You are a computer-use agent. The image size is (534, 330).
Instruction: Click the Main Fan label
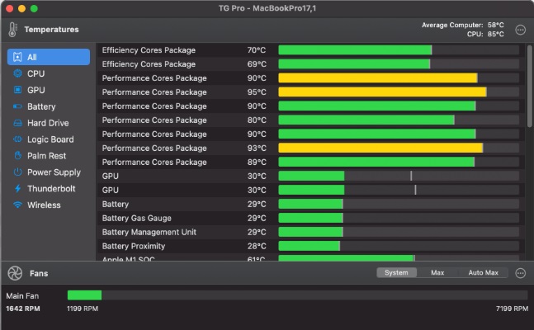pos(22,295)
